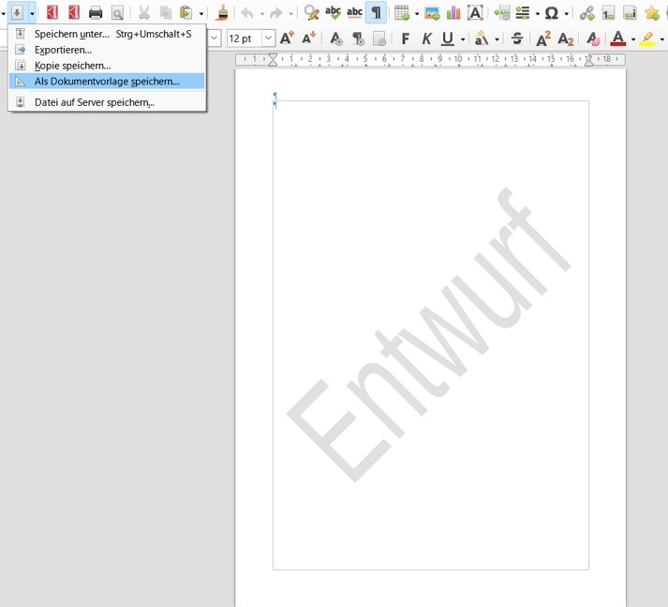Click the Increase Font Size icon
This screenshot has width=668, height=607.
coord(287,38)
